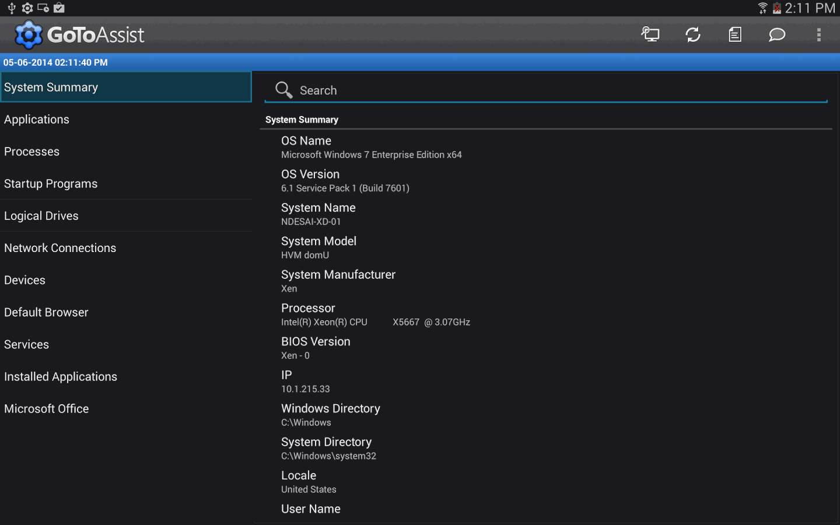This screenshot has height=525, width=840.
Task: Open the remote diagnostics viewer icon
Action: coord(650,34)
